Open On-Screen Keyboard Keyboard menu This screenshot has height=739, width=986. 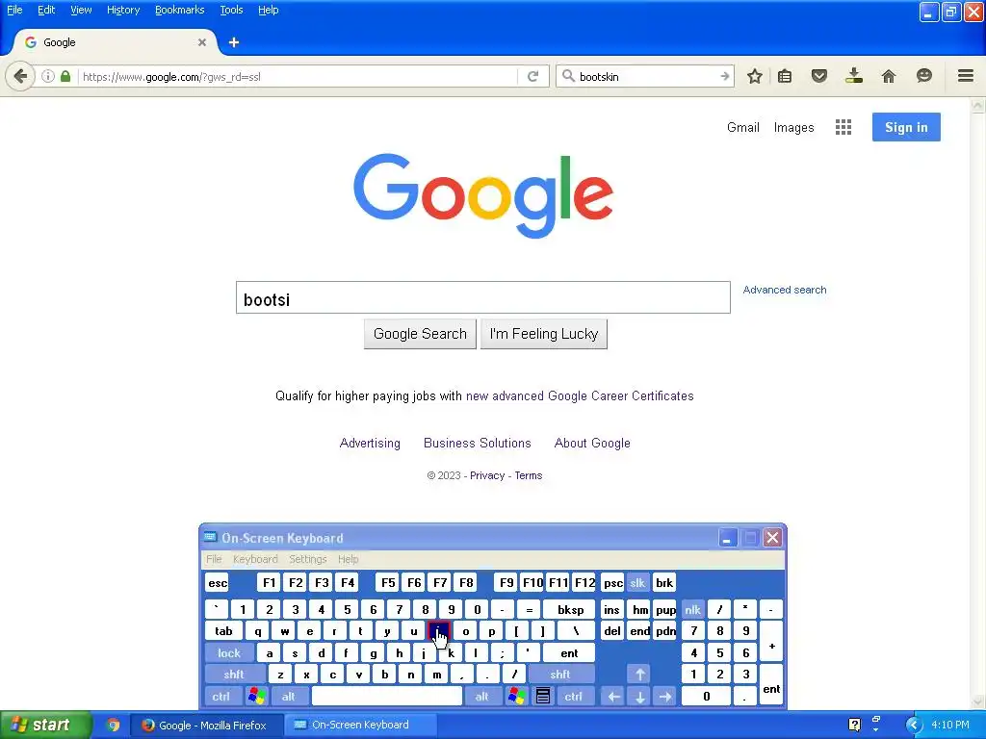[255, 559]
